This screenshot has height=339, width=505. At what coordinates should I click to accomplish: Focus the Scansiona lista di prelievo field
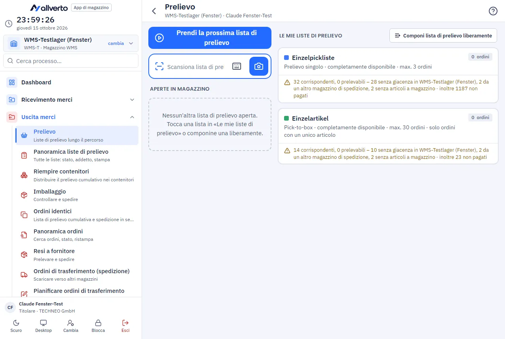[x=195, y=67]
